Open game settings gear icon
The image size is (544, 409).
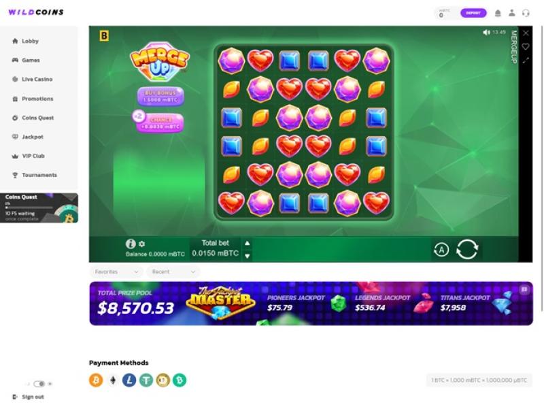tap(141, 244)
